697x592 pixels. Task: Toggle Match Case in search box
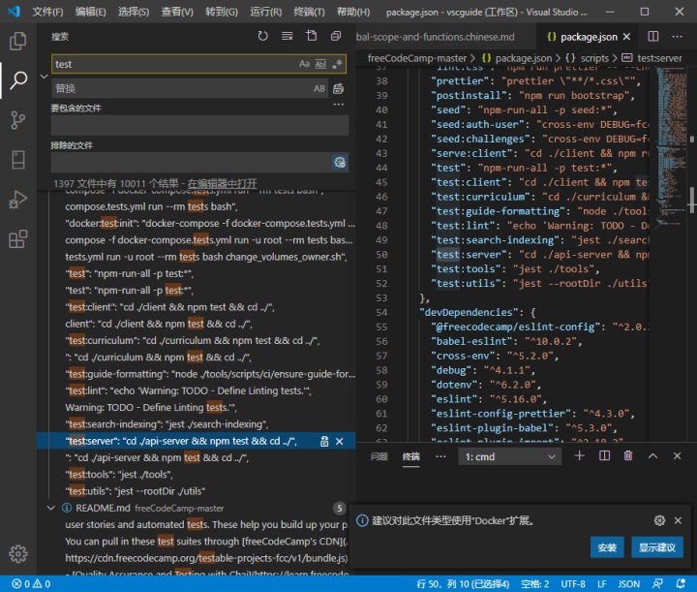pyautogui.click(x=304, y=64)
